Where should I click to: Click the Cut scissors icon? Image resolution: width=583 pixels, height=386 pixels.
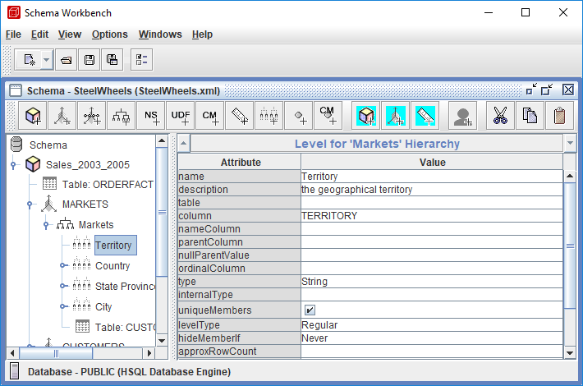click(x=500, y=117)
